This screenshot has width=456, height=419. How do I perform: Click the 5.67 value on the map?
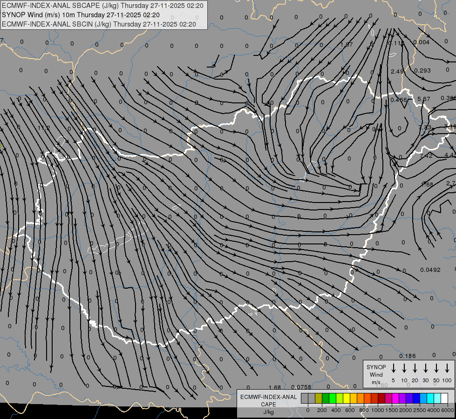tap(424, 99)
